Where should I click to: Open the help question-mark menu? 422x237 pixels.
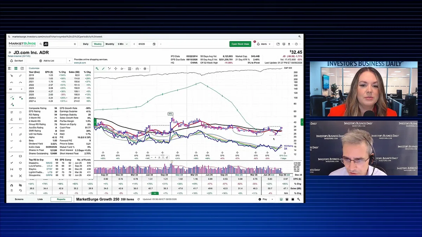[x=297, y=44]
